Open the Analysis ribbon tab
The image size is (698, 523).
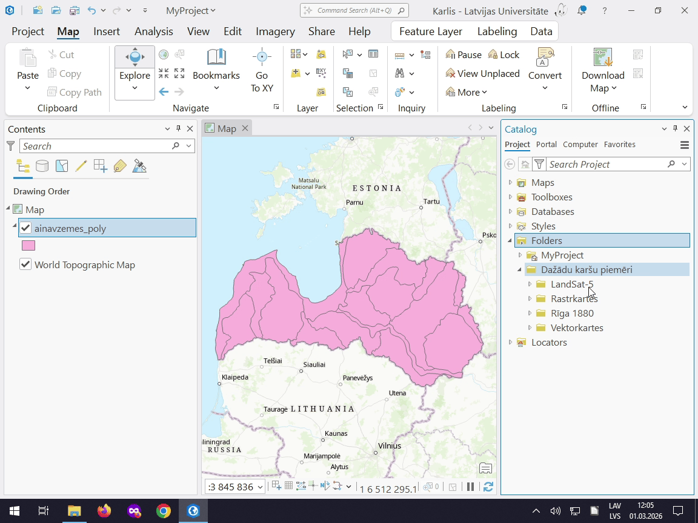click(153, 31)
